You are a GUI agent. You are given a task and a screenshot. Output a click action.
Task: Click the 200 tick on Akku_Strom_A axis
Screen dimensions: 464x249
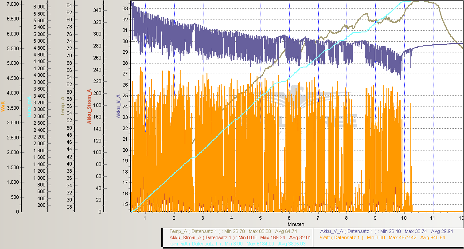(x=98, y=93)
